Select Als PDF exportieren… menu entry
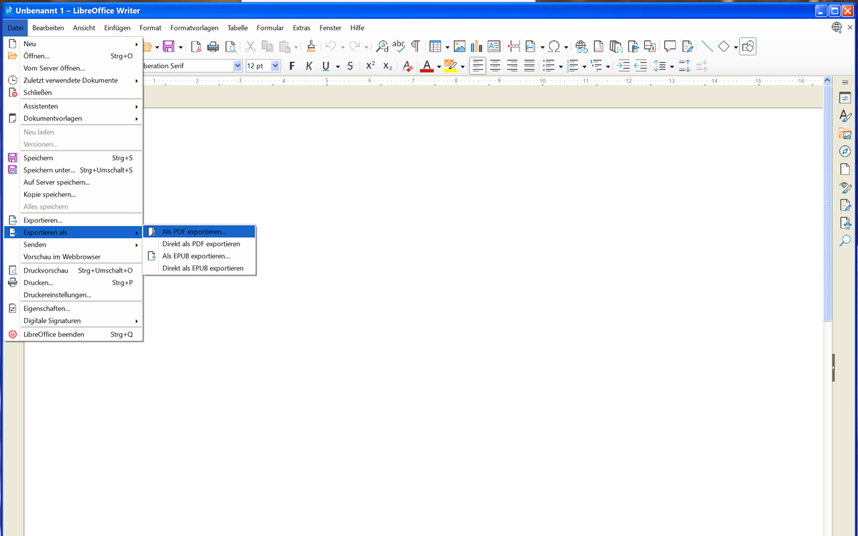Screen dimensions: 858x536 199,232
